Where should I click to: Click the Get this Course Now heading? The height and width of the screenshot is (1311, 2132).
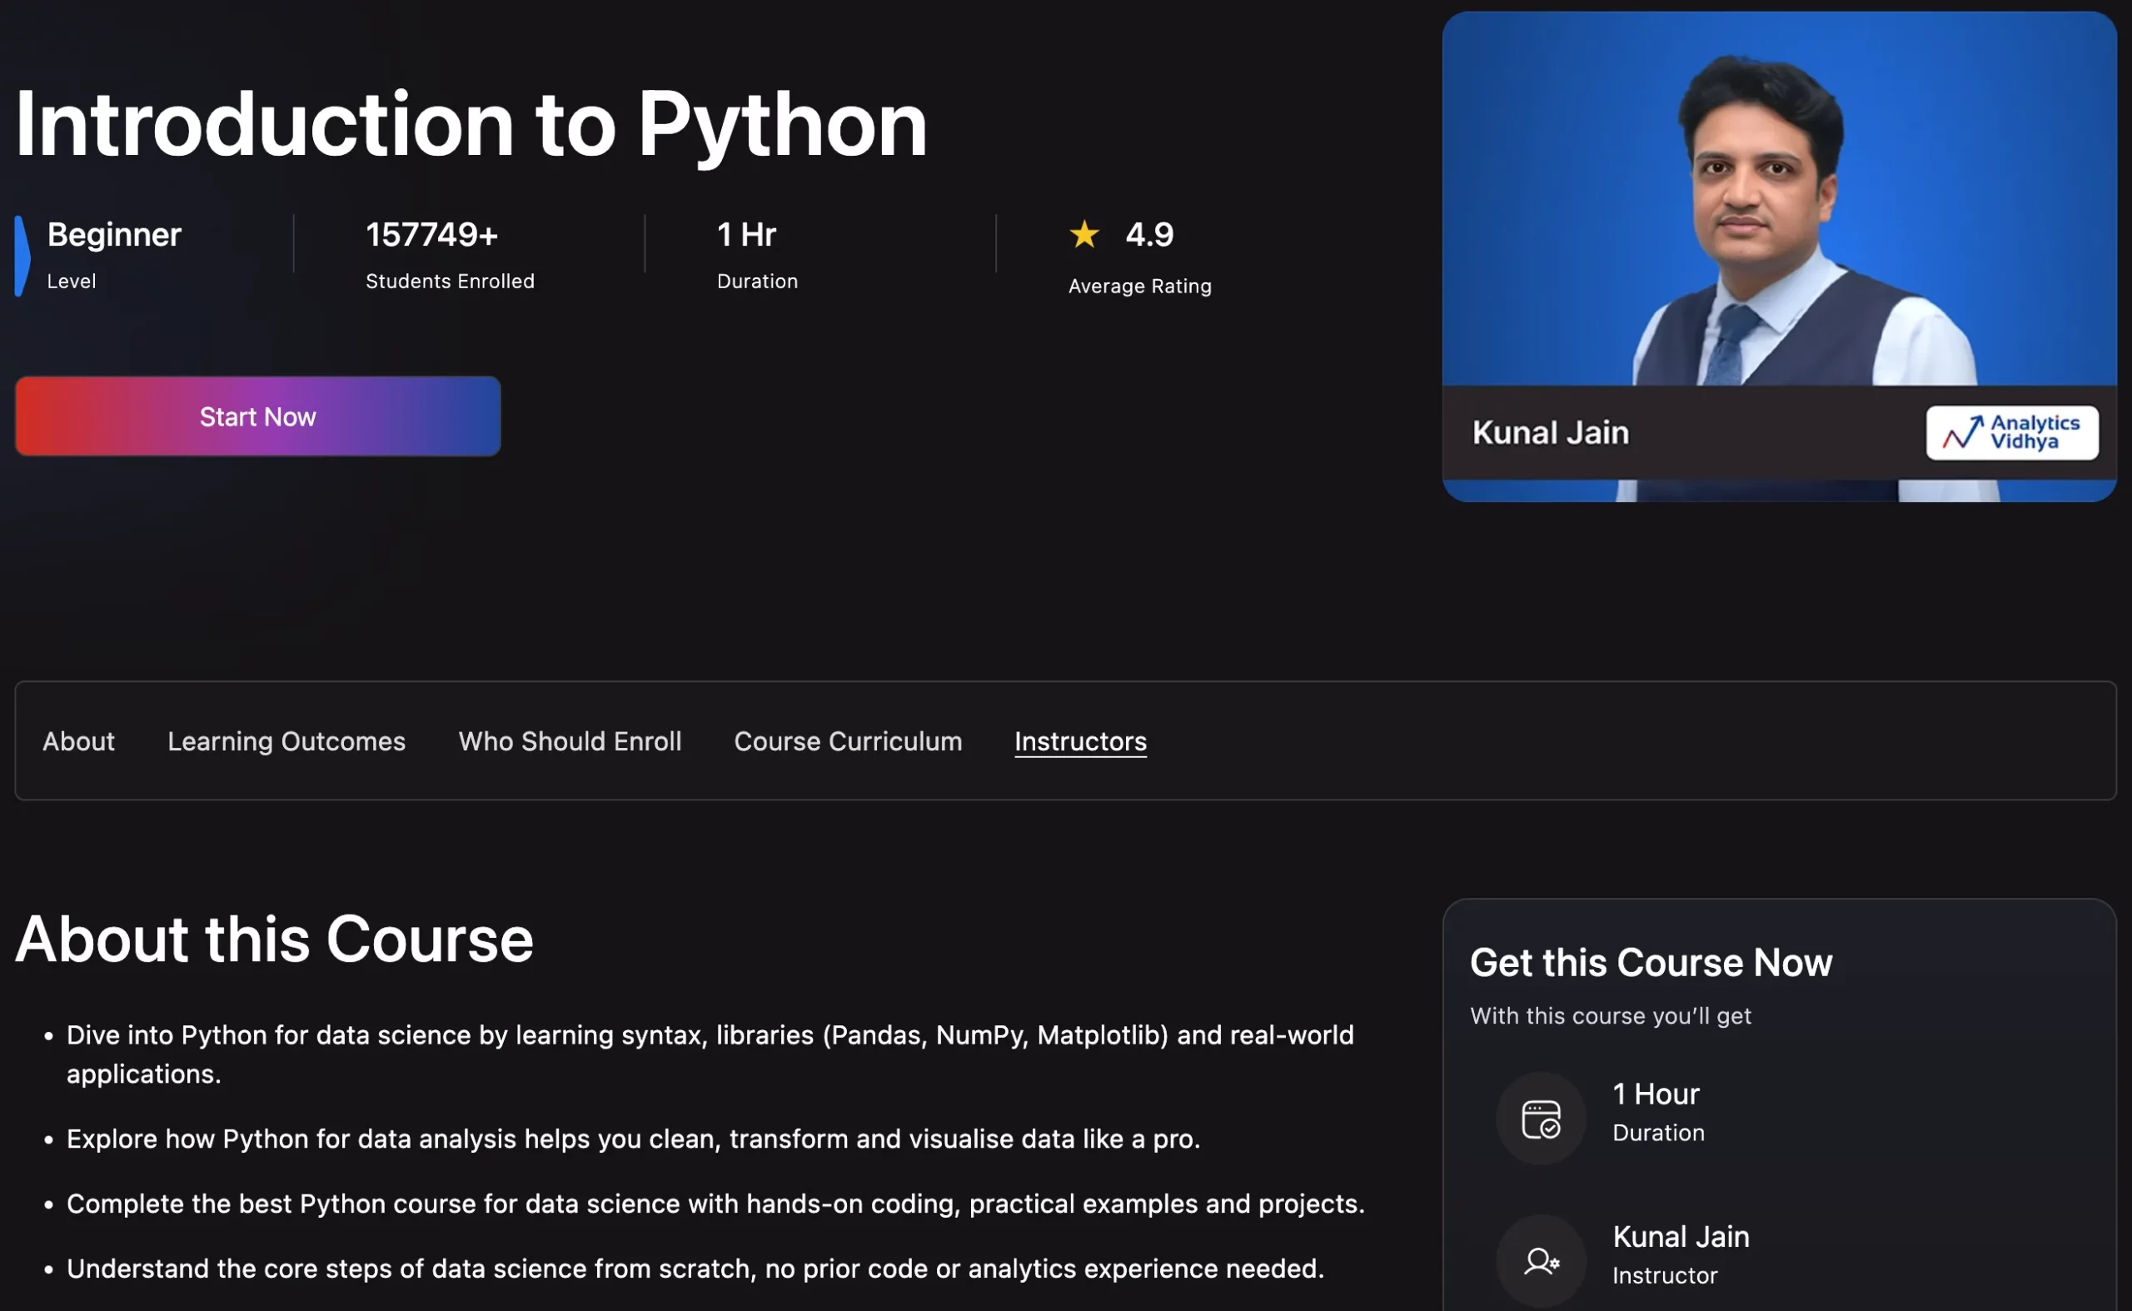(x=1651, y=961)
